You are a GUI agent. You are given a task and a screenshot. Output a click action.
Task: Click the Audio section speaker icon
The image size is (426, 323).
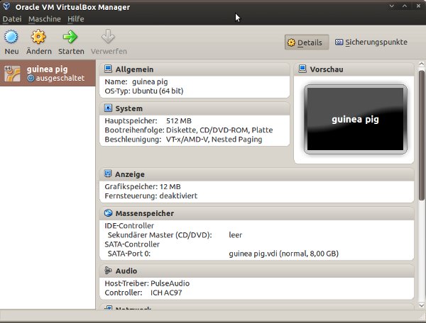click(x=108, y=270)
